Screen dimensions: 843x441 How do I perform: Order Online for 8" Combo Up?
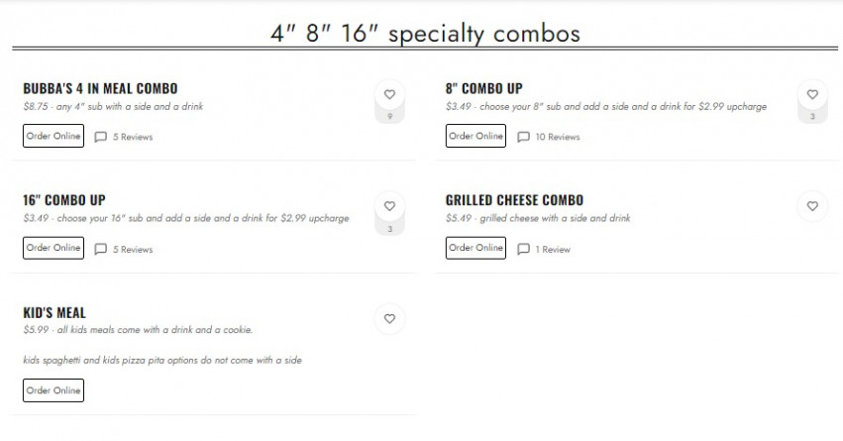tap(475, 136)
